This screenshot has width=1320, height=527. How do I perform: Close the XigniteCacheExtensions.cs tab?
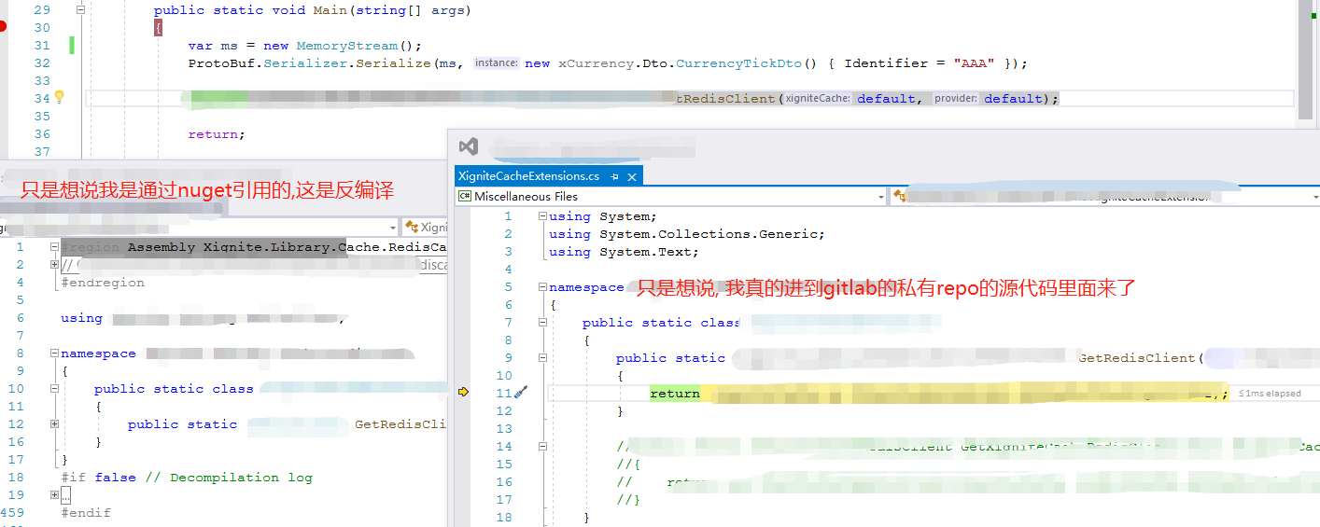[632, 176]
